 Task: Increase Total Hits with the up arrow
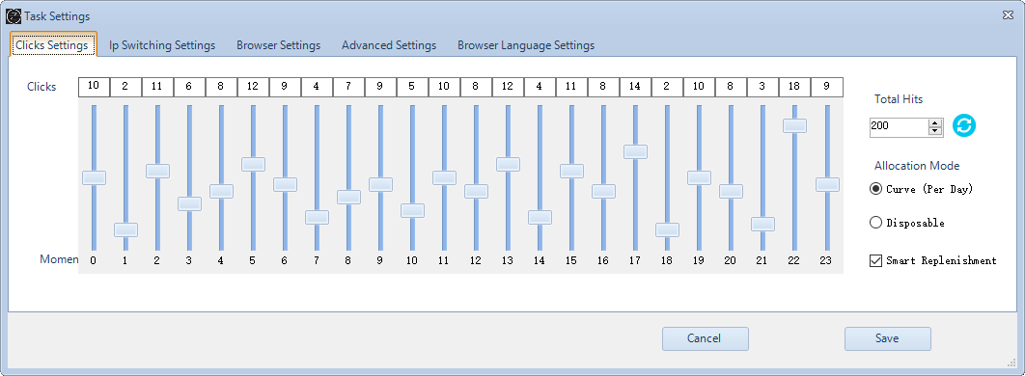click(935, 122)
